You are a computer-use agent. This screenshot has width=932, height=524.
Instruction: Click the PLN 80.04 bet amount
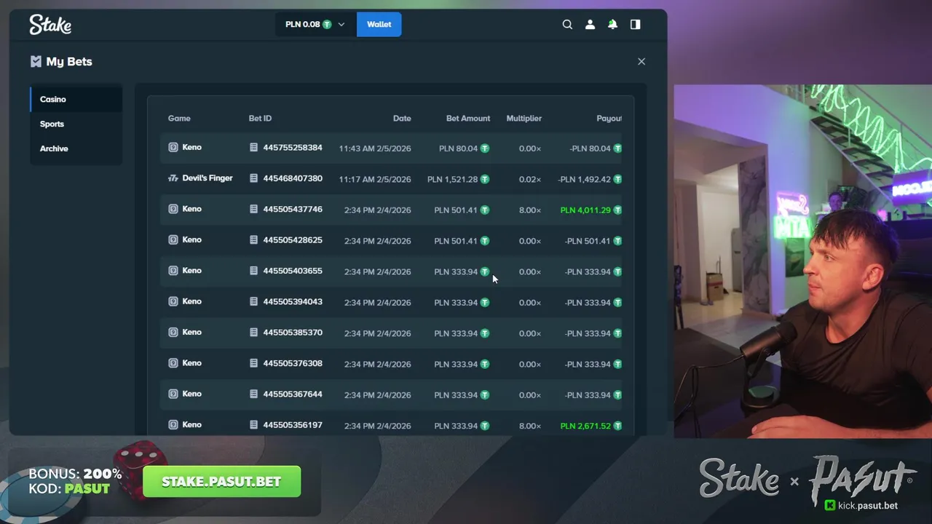458,148
